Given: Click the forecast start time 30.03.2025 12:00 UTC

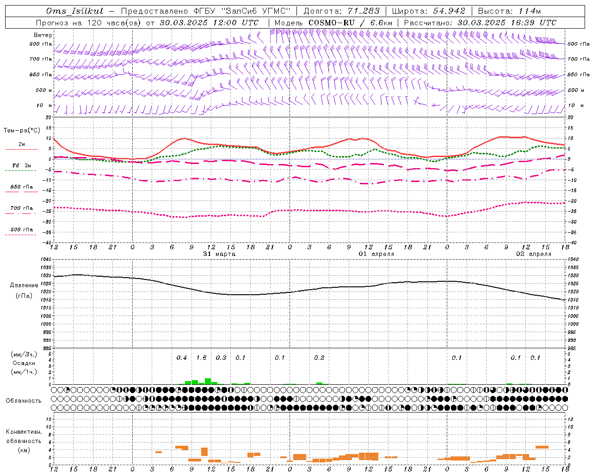Looking at the screenshot, I should click(x=209, y=23).
